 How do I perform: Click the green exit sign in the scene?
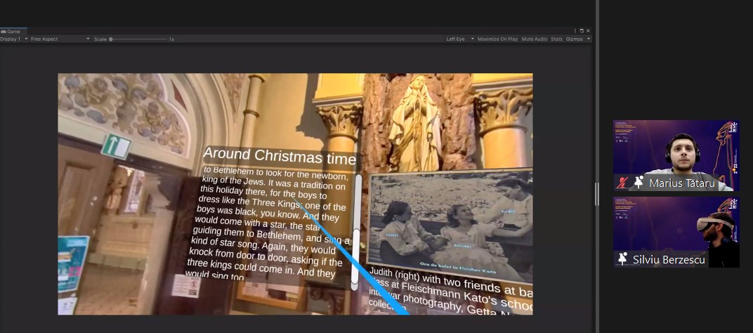click(116, 145)
